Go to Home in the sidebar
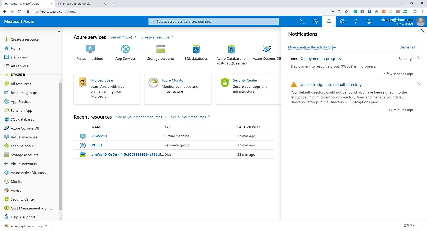The image size is (427, 231). coord(15,48)
